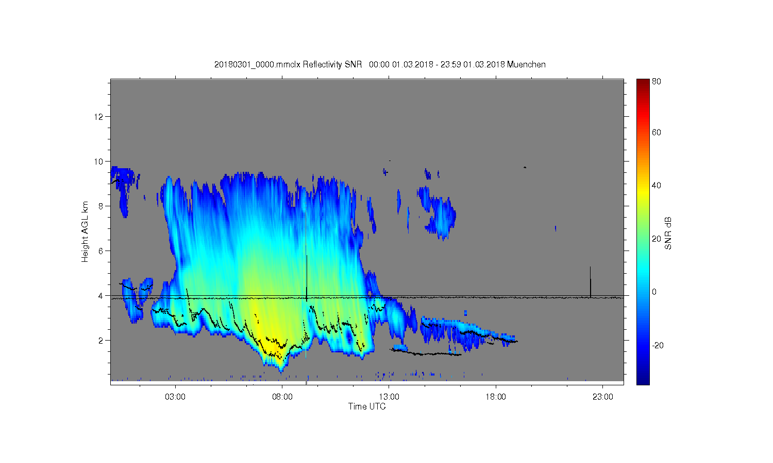Click the height tick label 6
The image size is (773, 463).
pyautogui.click(x=102, y=251)
